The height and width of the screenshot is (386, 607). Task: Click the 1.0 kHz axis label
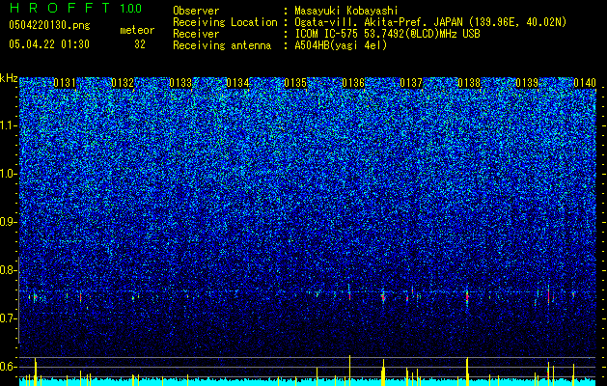coord(9,174)
